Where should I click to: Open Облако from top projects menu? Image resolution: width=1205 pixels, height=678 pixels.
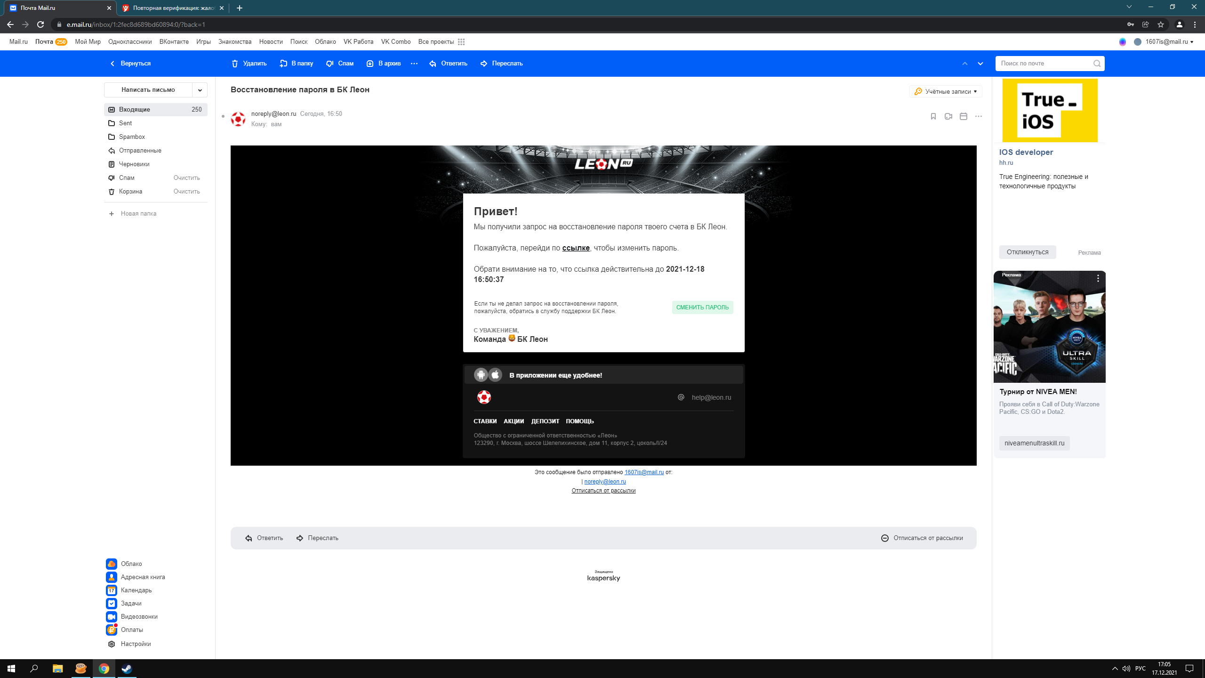point(325,42)
